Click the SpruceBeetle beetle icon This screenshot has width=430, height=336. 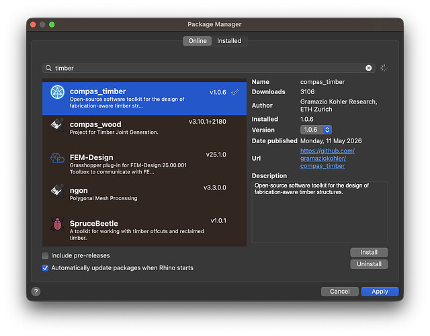click(57, 224)
